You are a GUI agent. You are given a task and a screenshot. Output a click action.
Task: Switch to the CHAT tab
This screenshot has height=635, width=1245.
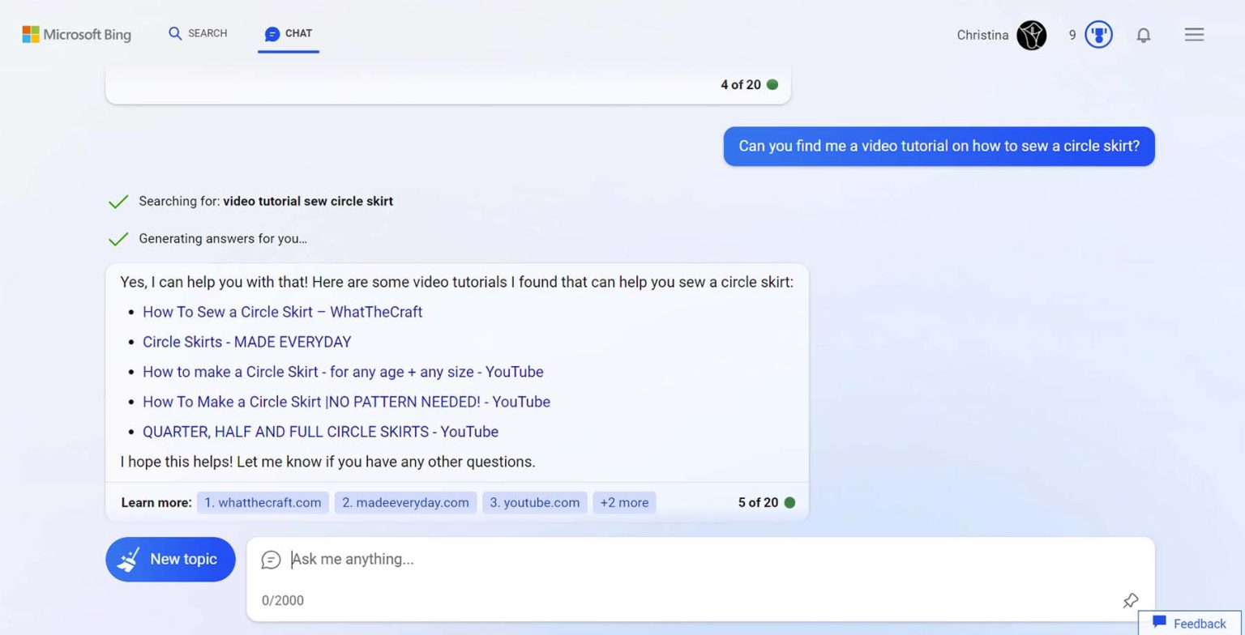[288, 33]
